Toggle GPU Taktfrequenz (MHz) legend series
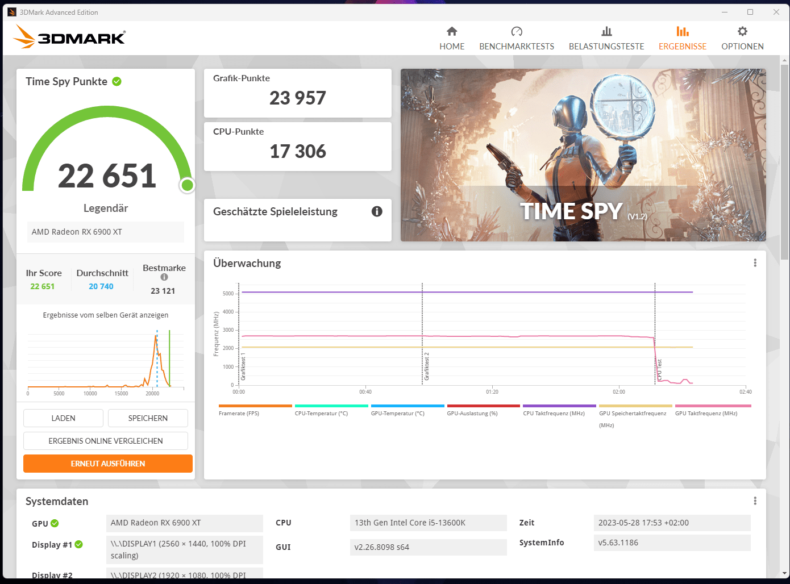 713,410
